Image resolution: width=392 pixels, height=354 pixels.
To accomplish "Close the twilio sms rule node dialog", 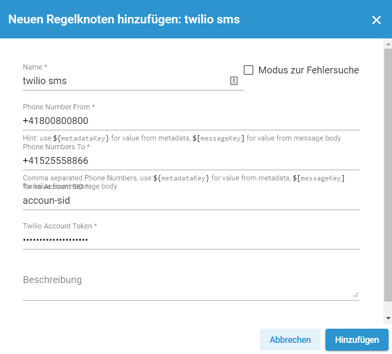I will point(376,20).
